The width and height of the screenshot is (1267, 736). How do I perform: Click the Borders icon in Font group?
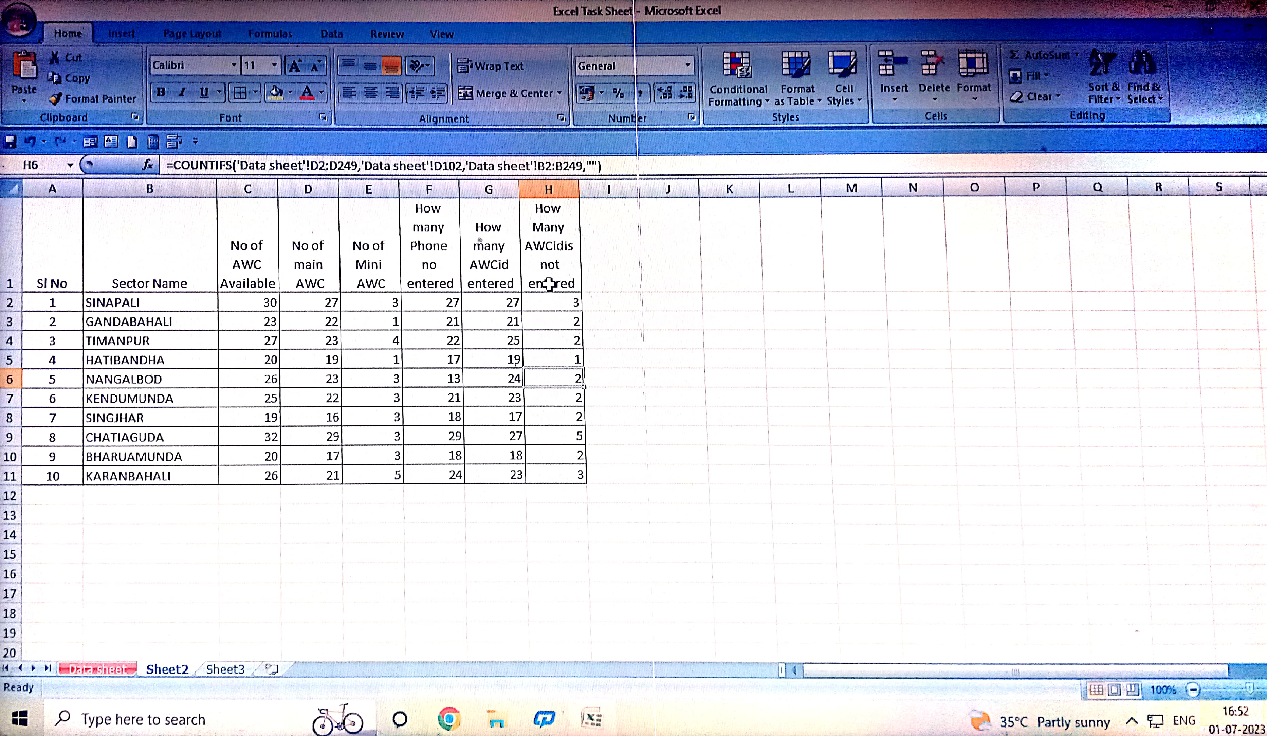click(240, 92)
